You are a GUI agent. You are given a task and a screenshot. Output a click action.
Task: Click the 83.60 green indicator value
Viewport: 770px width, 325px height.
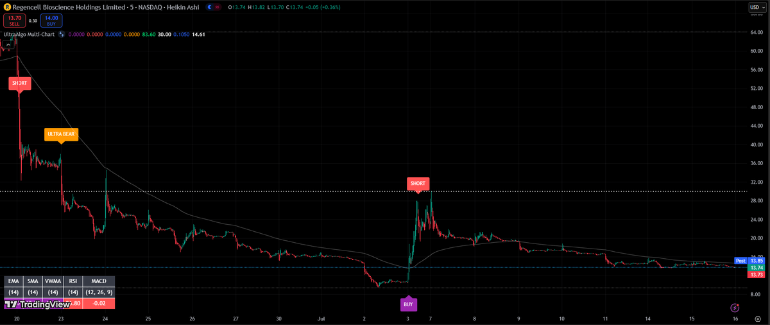[x=149, y=34]
